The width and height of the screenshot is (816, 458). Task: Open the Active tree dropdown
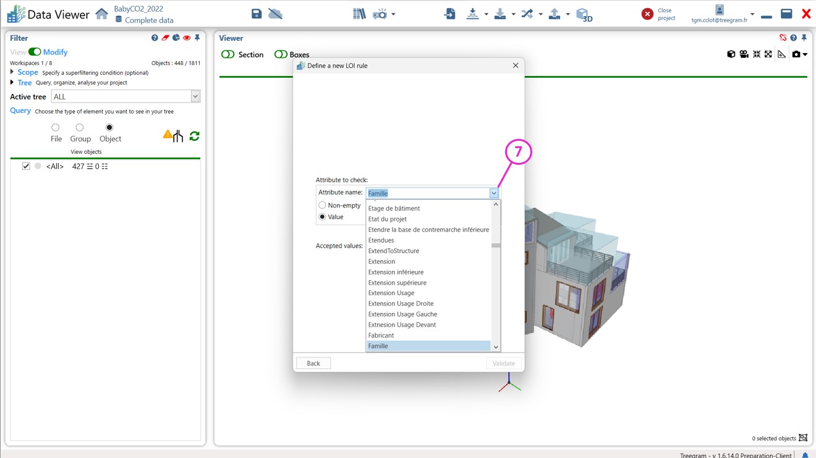(x=195, y=96)
